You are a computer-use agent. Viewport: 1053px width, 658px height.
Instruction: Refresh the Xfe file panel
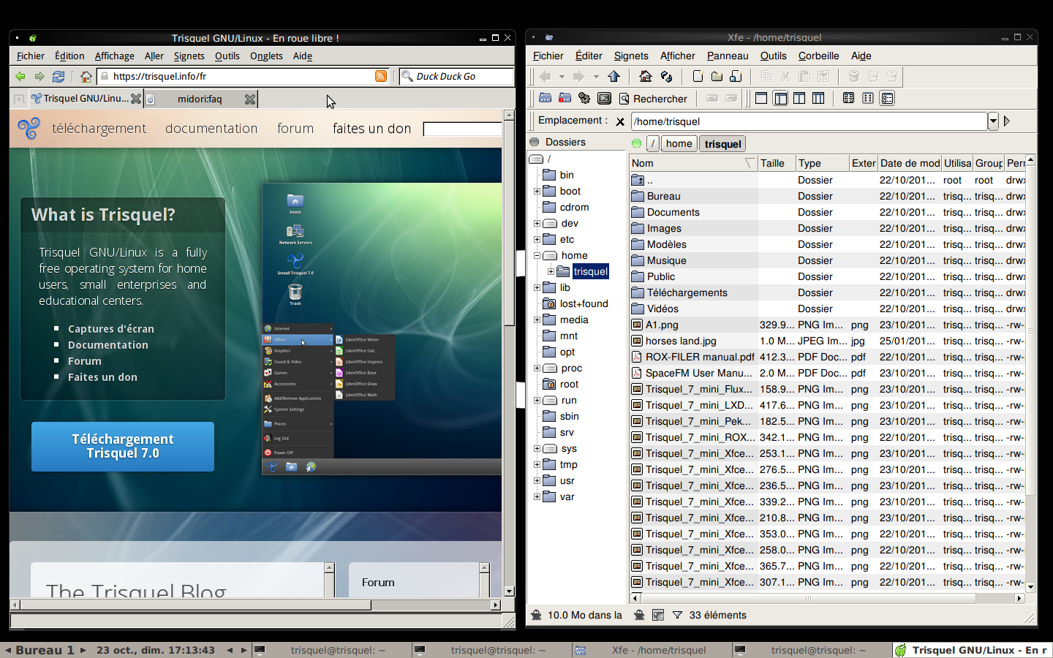(x=666, y=76)
